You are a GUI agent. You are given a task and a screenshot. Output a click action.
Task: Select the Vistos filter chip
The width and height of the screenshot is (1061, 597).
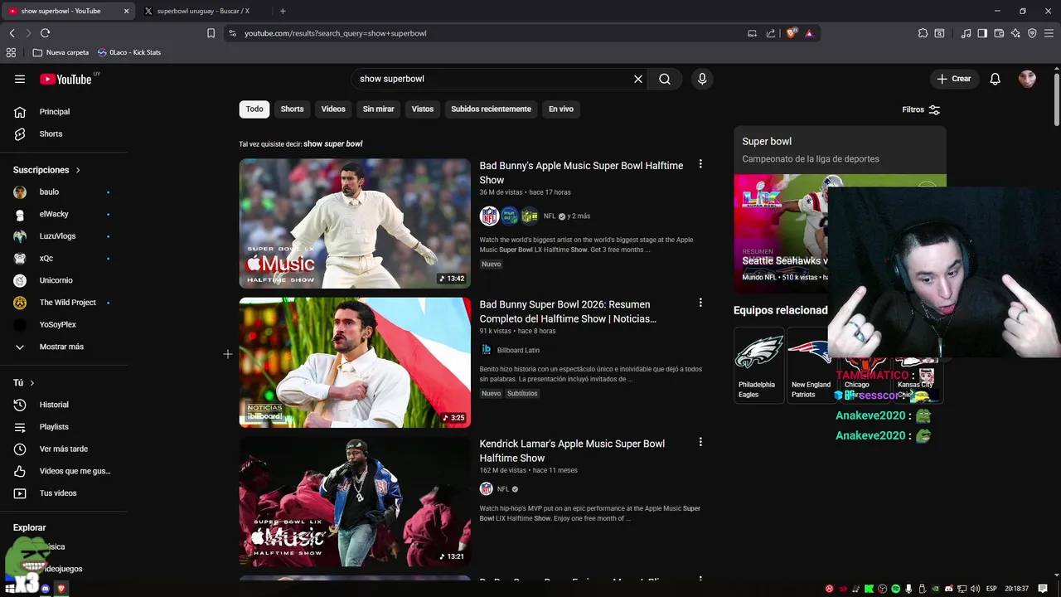click(423, 109)
